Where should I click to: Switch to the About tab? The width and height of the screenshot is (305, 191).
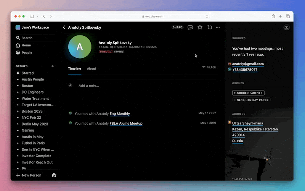(x=91, y=69)
